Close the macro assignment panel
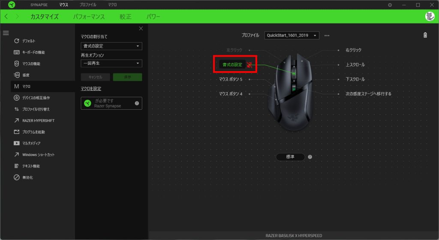Viewport: 439px width, 240px height. (141, 29)
